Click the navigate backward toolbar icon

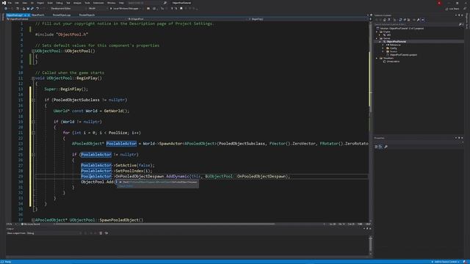point(6,9)
